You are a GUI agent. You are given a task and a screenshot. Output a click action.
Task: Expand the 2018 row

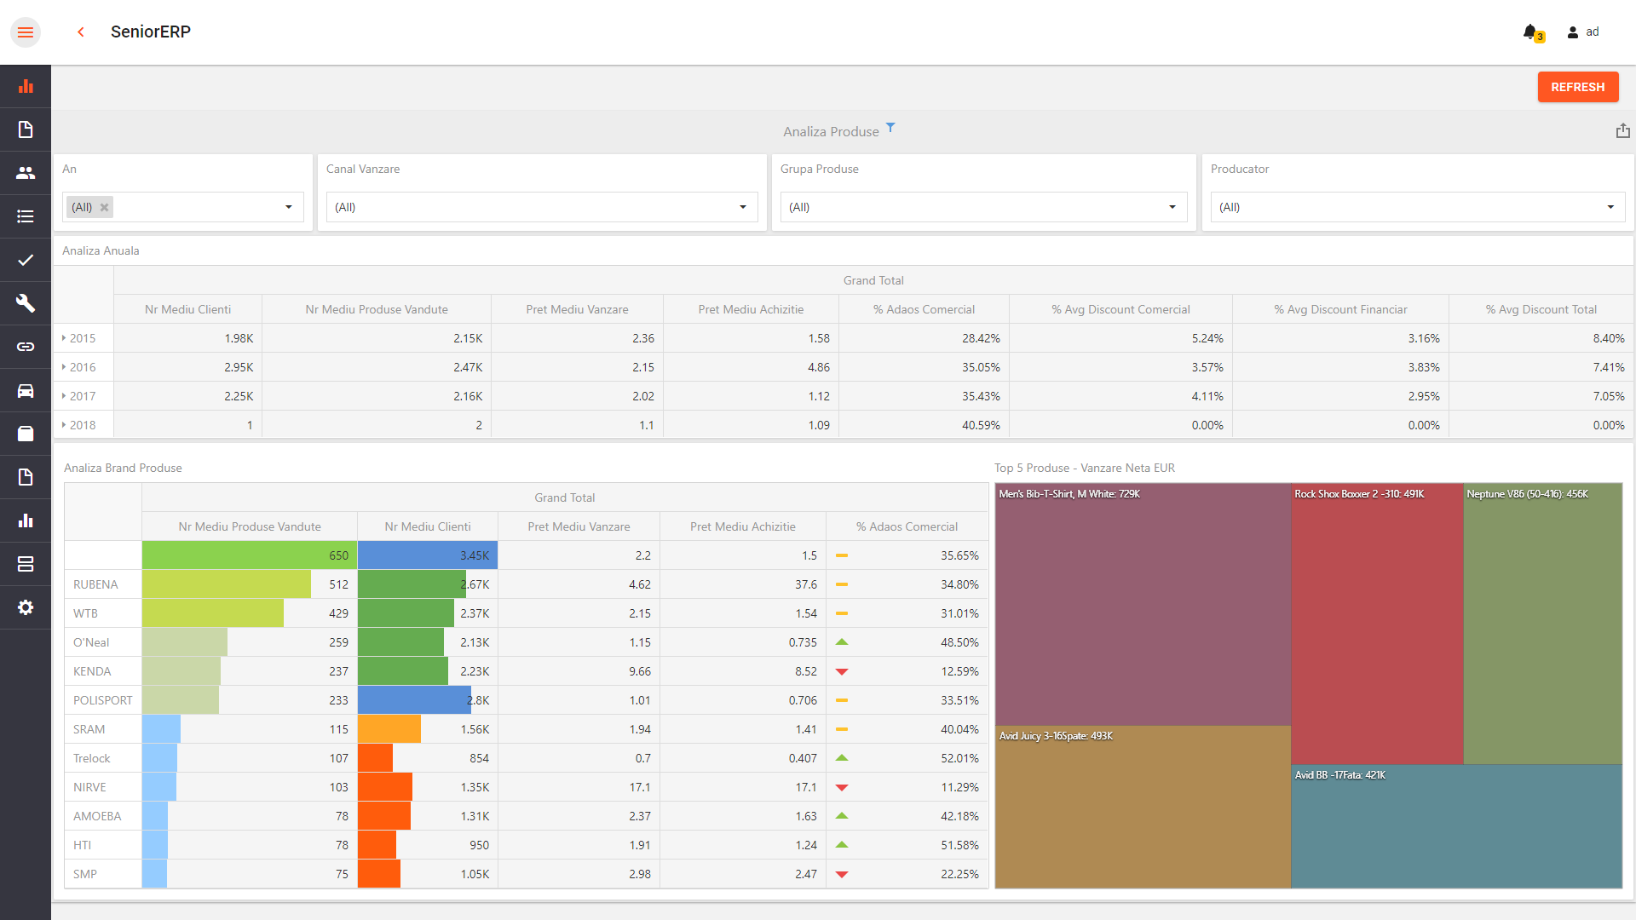[x=64, y=425]
